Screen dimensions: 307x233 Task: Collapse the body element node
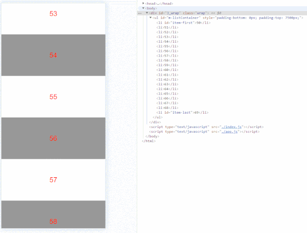[x=143, y=8]
